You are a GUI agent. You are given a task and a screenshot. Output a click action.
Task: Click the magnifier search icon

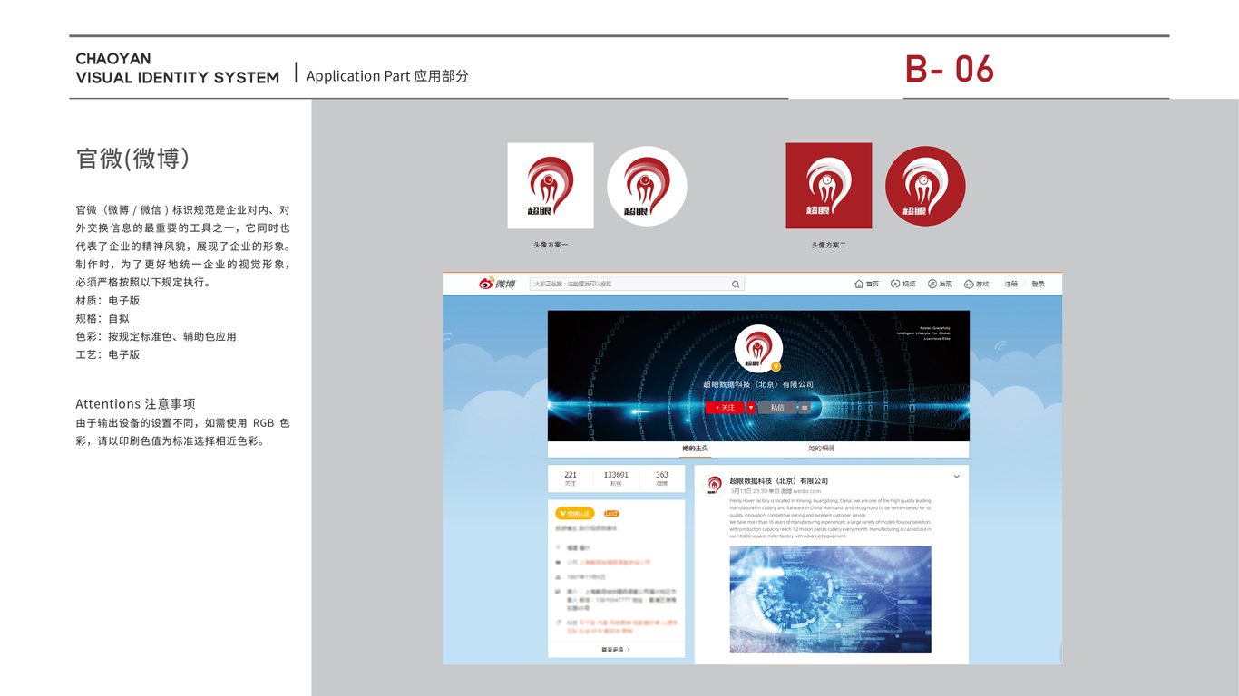pyautogui.click(x=736, y=285)
